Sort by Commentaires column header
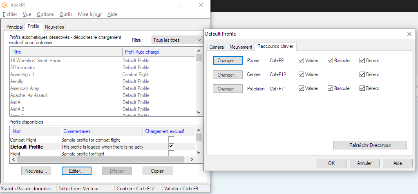The height and width of the screenshot is (194, 418). pos(102,131)
